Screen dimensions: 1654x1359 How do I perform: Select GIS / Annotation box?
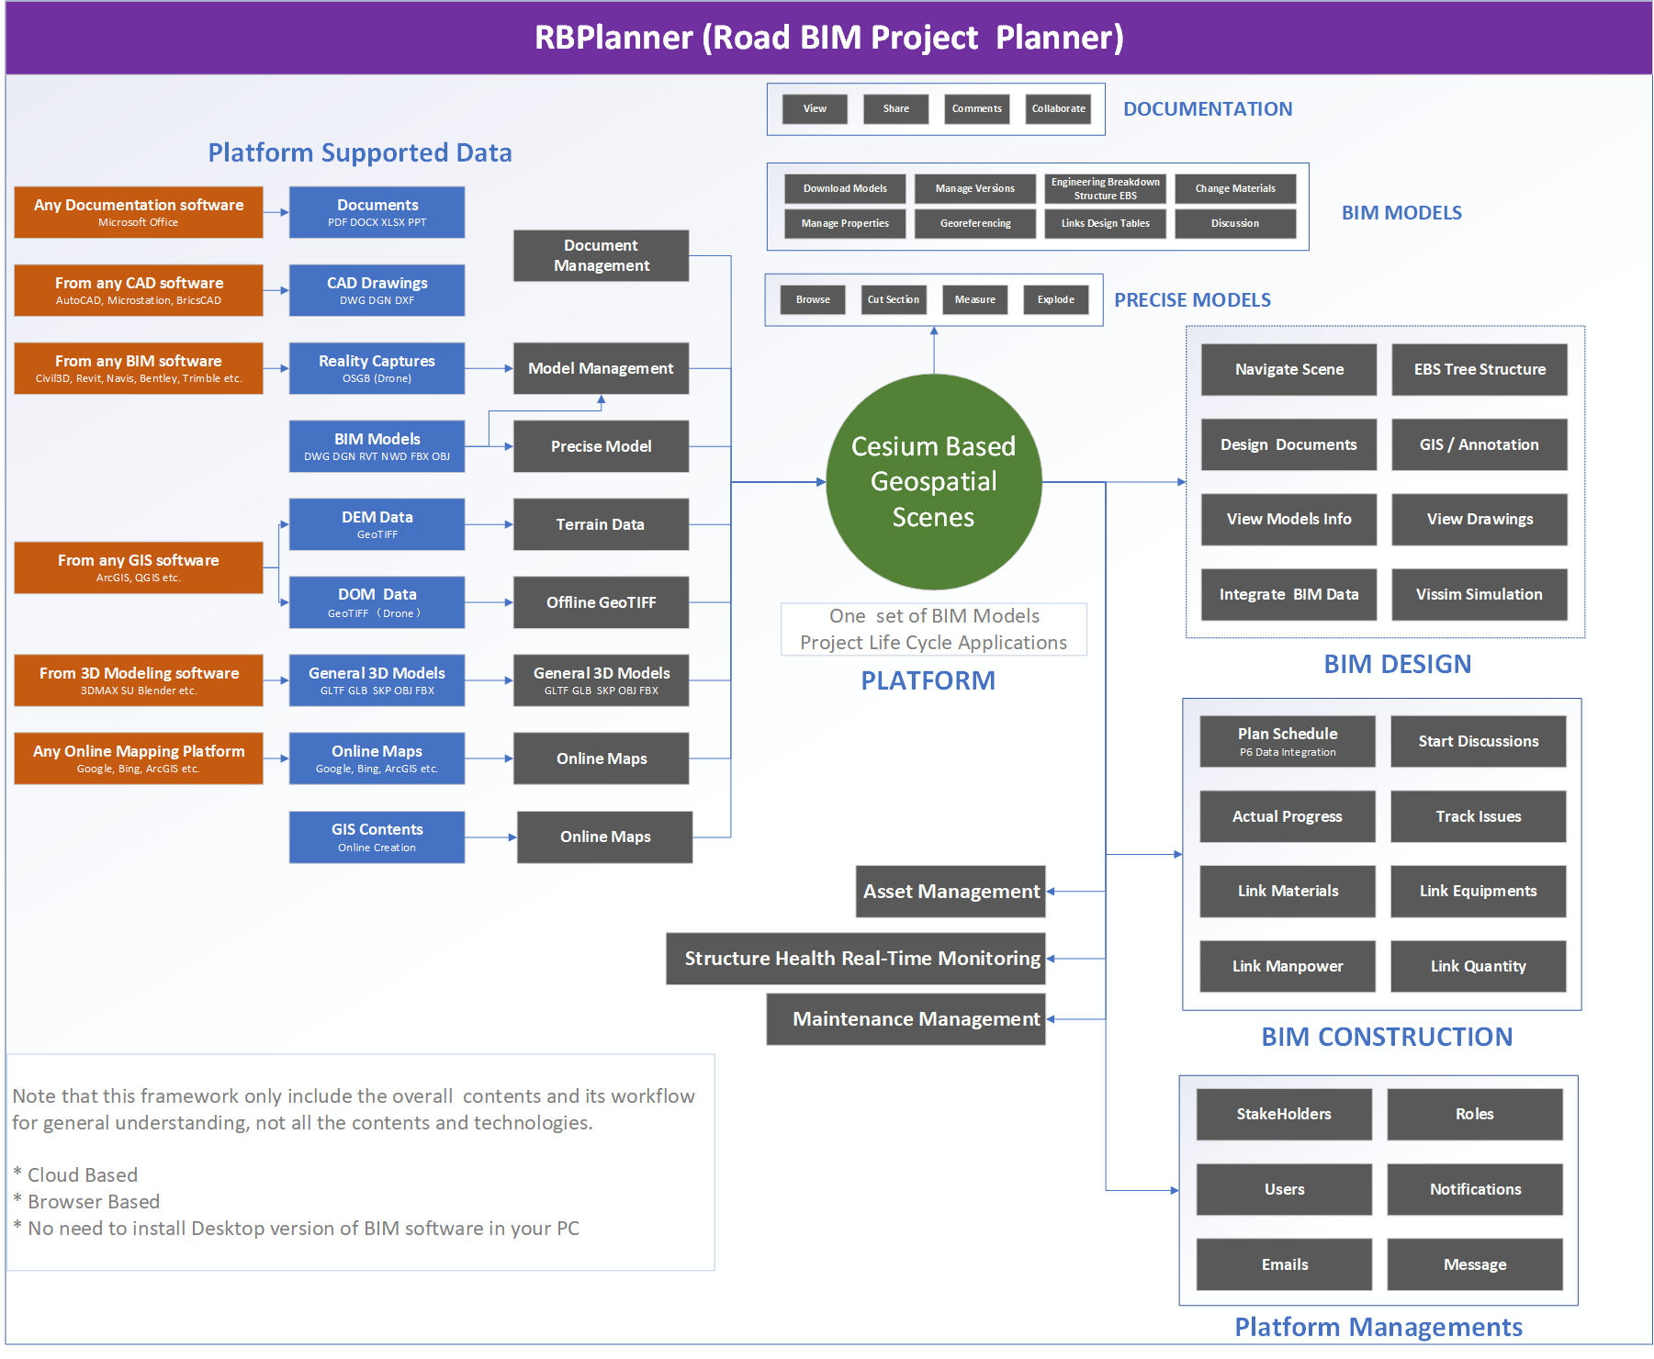click(1480, 444)
